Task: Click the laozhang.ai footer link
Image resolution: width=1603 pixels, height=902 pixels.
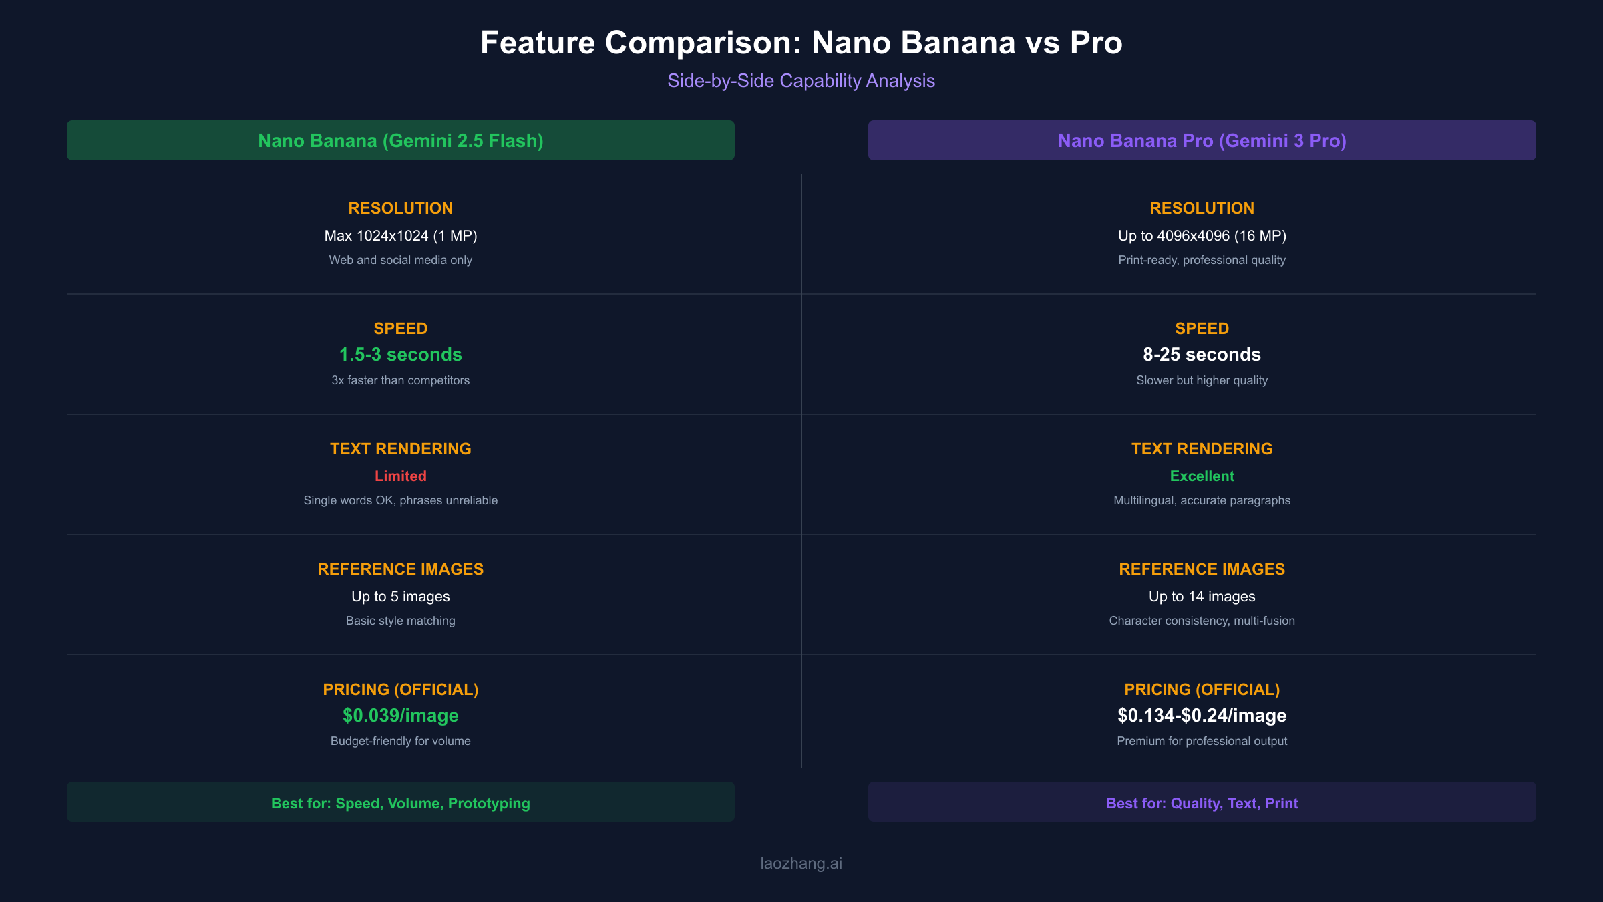Action: (801, 863)
